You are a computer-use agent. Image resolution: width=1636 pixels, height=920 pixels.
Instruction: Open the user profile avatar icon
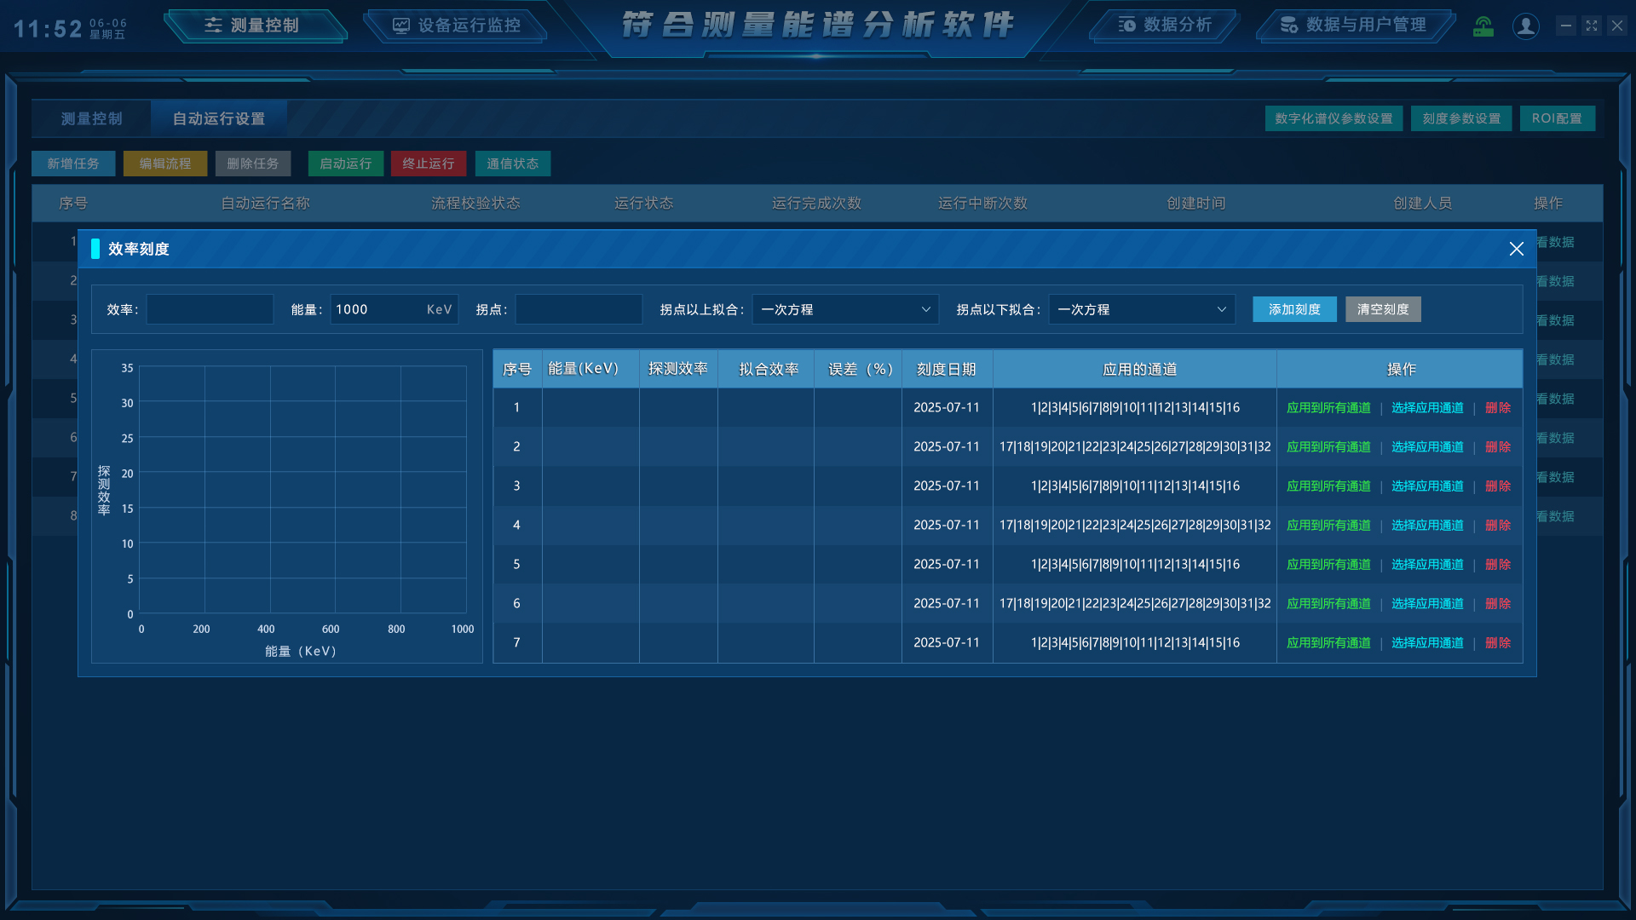[1525, 26]
